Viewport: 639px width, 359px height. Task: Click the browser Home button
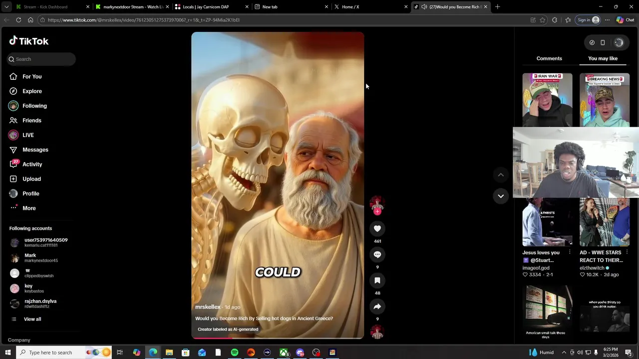tap(30, 20)
